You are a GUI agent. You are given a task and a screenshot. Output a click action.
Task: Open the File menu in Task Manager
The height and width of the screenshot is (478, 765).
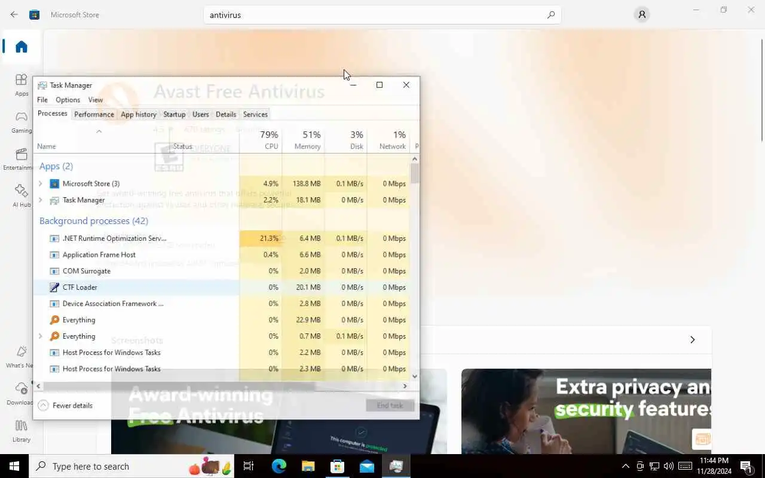[x=42, y=100]
